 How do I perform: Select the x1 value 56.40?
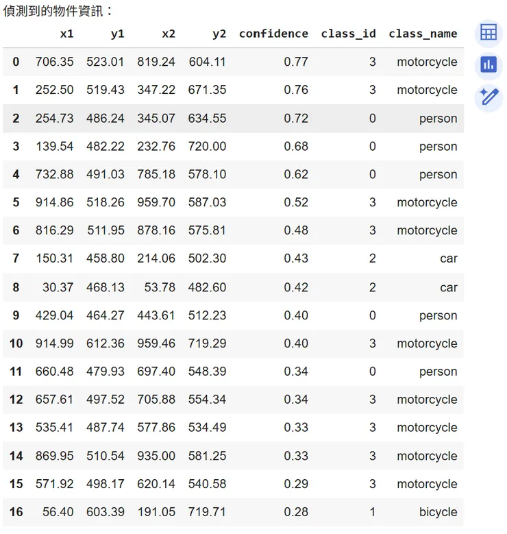(x=58, y=512)
